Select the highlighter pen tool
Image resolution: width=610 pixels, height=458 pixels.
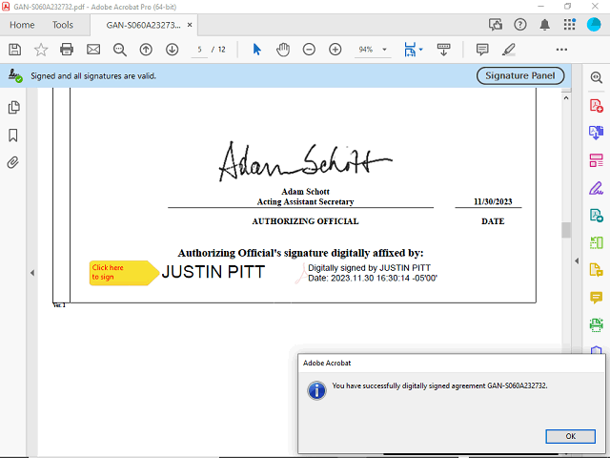[508, 50]
